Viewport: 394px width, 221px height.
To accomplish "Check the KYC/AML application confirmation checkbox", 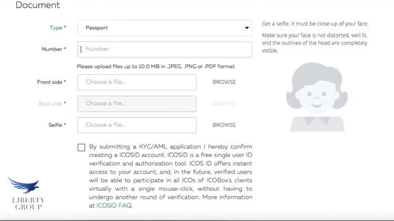I will pos(81,147).
